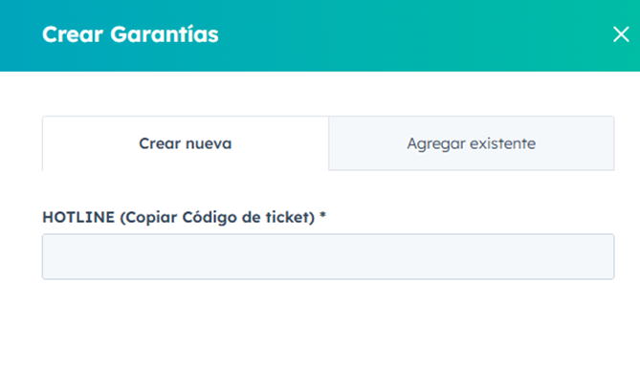Screen dimensions: 640x391
Task: Click the required asterisk beside the HOTLINE label
Action: point(323,216)
